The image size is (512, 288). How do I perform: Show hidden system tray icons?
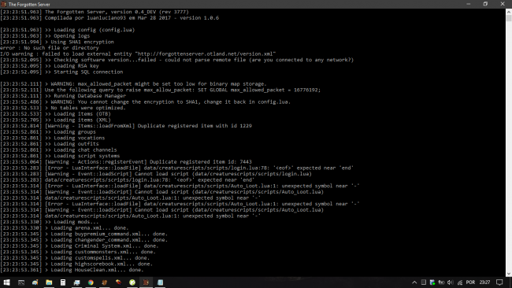(x=414, y=282)
